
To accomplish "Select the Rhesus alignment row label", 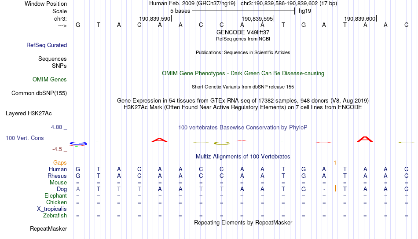I will coord(57,176).
